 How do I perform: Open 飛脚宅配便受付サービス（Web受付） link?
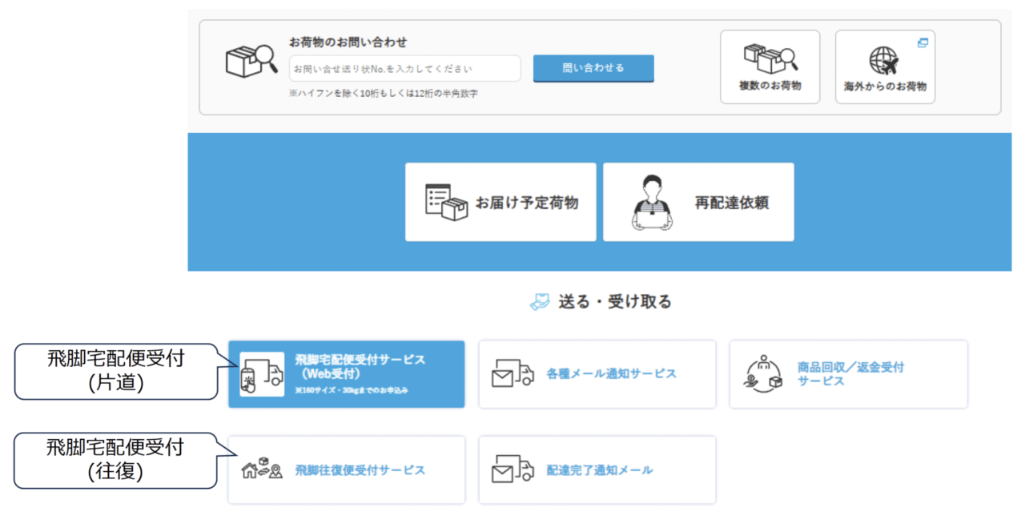(360, 366)
